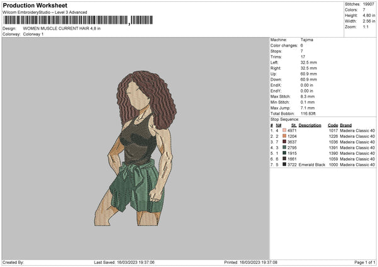Click the Max Jump value 7.1 mm
Screen dimensions: 378x267
[307, 108]
